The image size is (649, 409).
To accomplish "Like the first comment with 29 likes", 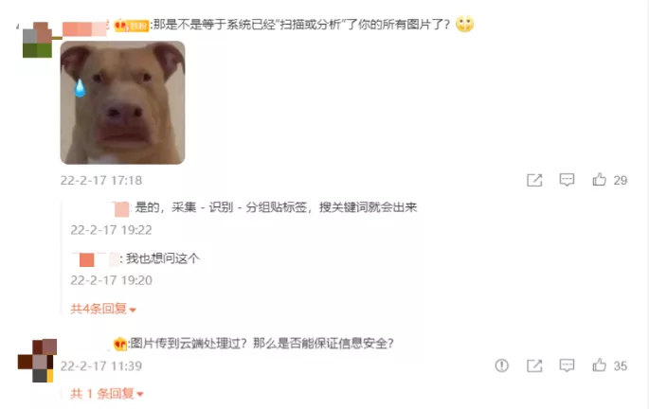I will (x=599, y=180).
